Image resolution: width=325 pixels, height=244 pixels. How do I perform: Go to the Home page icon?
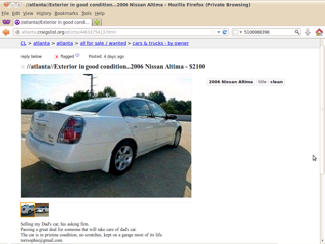pyautogui.click(x=319, y=32)
